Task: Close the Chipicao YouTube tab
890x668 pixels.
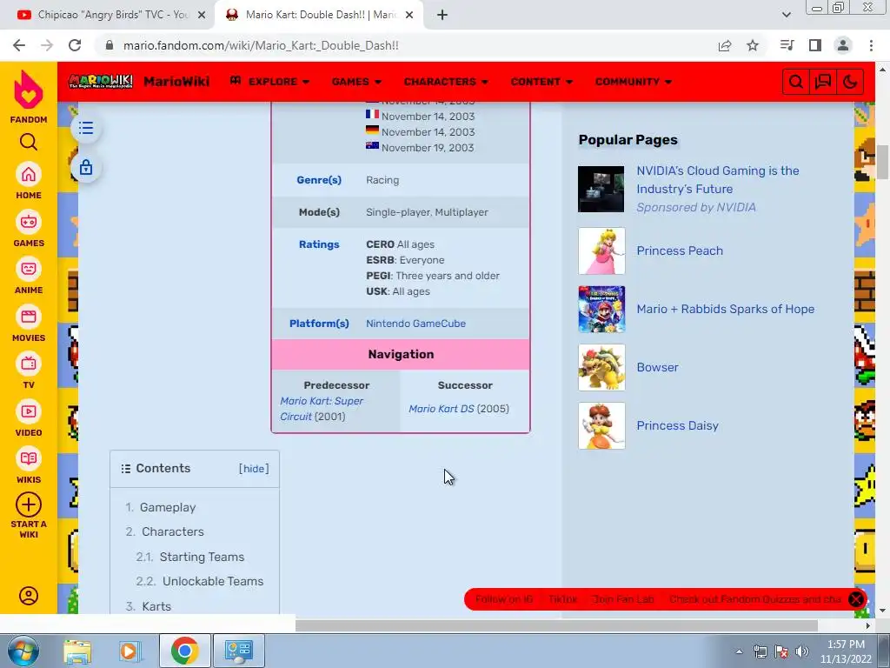Action: click(x=202, y=16)
